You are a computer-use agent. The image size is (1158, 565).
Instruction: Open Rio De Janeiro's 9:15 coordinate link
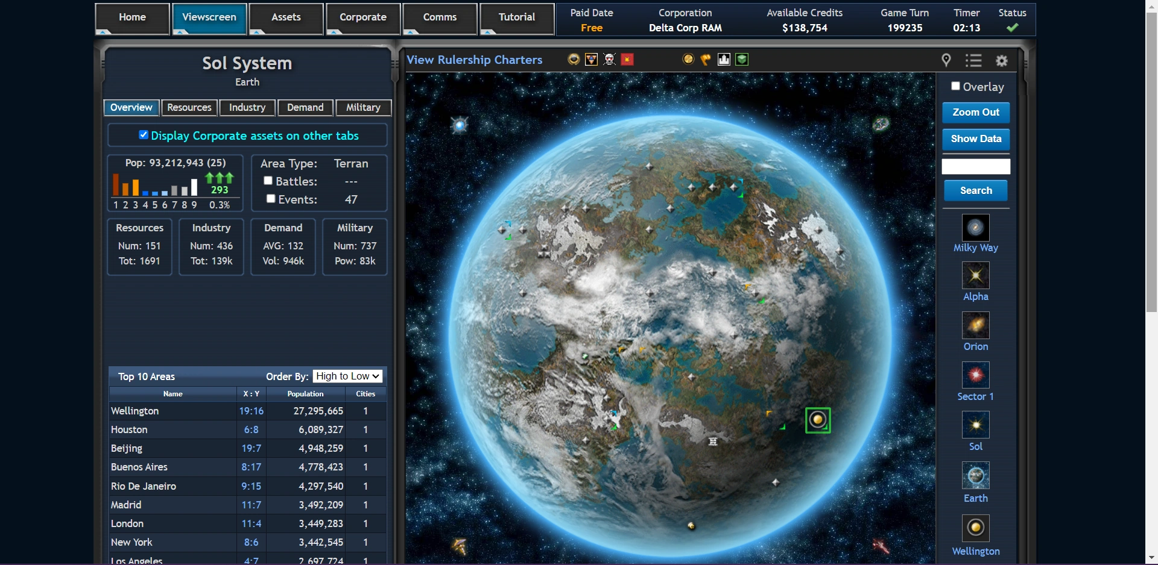tap(252, 486)
